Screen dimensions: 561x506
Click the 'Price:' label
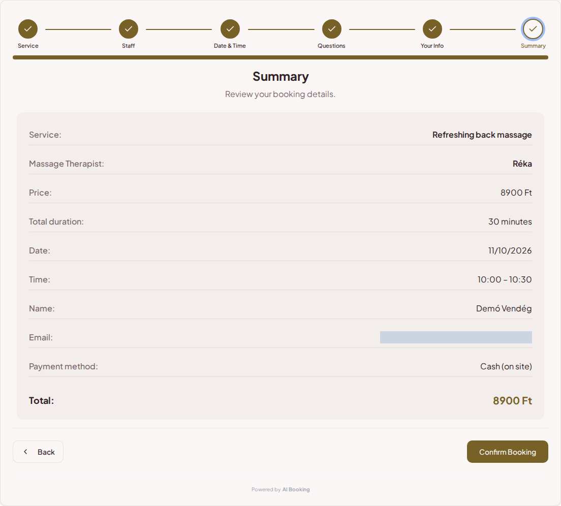click(40, 193)
